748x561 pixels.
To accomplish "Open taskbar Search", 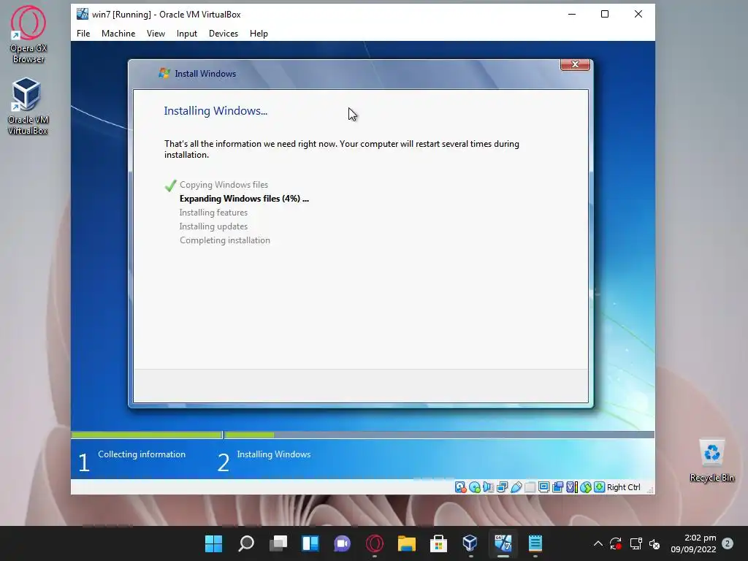I will pyautogui.click(x=246, y=543).
